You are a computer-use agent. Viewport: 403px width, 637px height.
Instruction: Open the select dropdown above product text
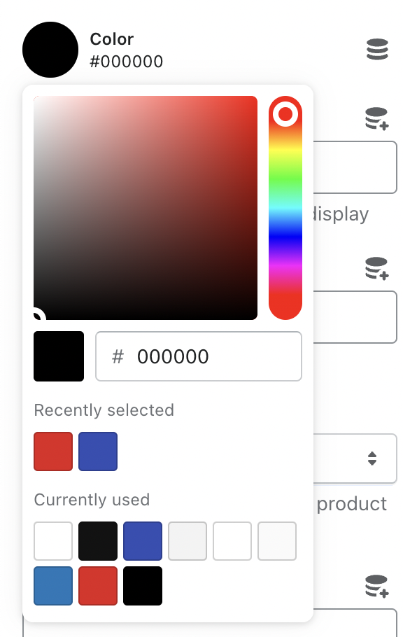tap(355, 458)
